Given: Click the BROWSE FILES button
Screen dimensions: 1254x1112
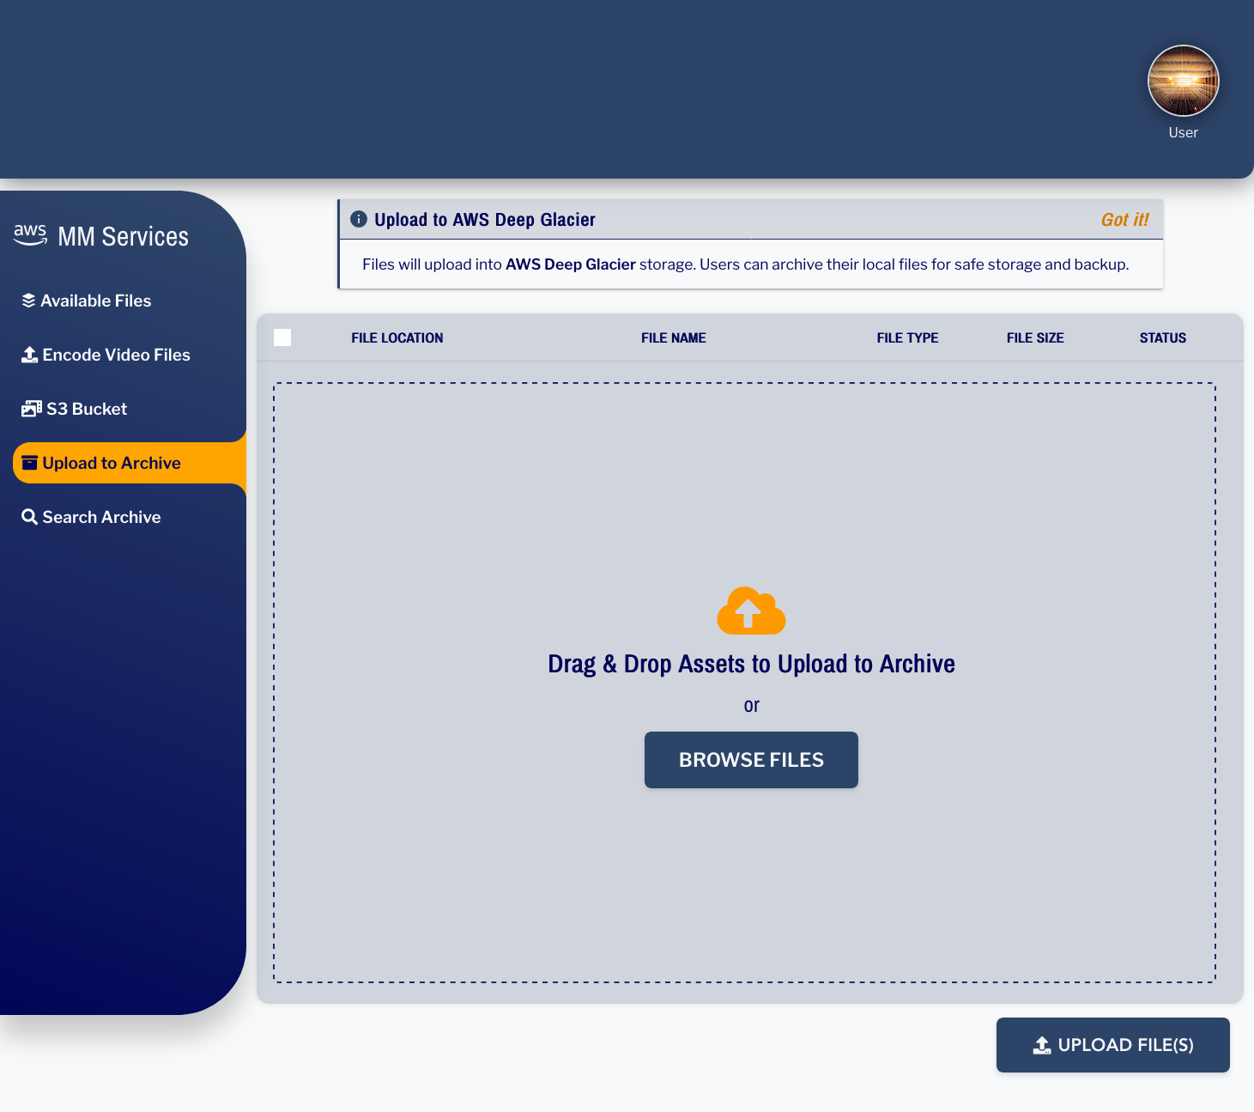Looking at the screenshot, I should coord(751,760).
